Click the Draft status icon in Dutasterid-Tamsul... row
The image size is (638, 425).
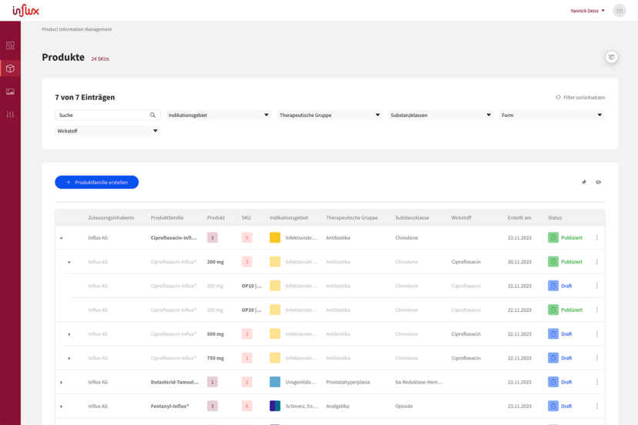click(553, 382)
